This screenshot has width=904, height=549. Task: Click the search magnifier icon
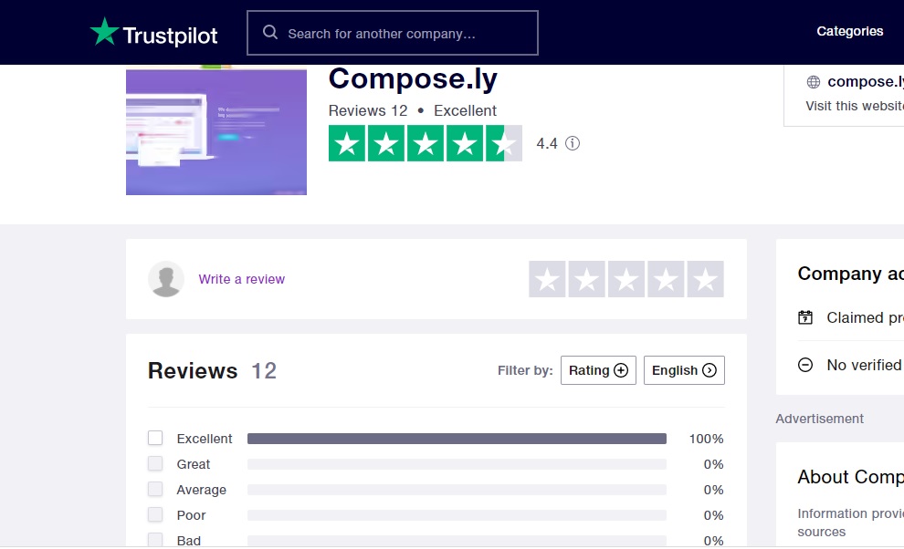[x=269, y=32]
